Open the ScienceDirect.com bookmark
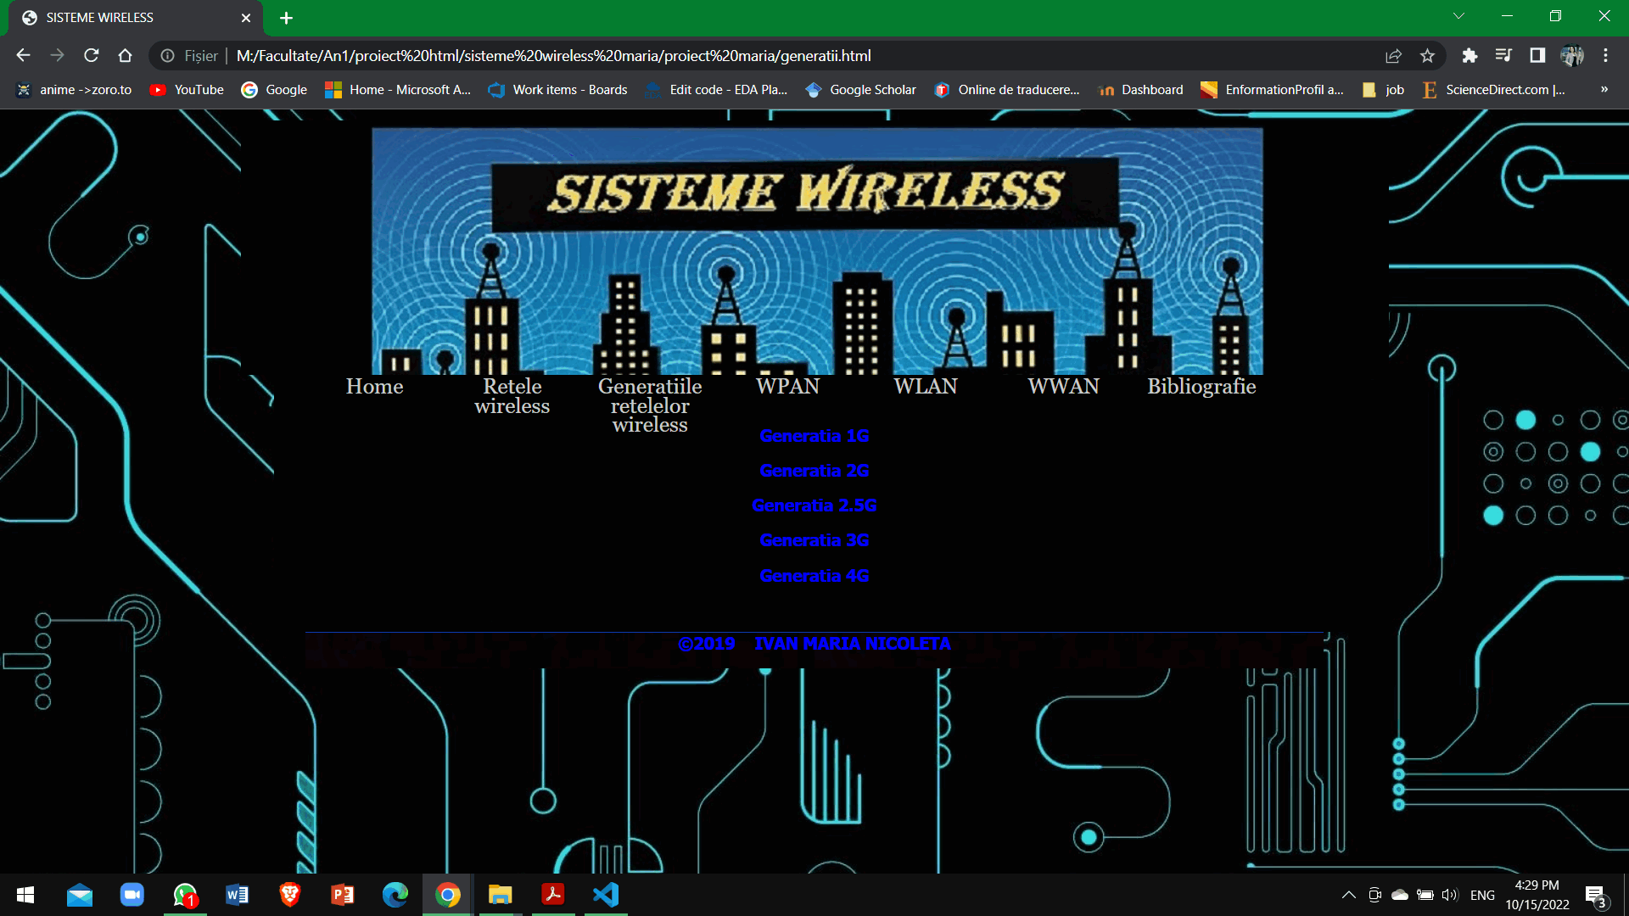Image resolution: width=1629 pixels, height=916 pixels. click(x=1493, y=89)
